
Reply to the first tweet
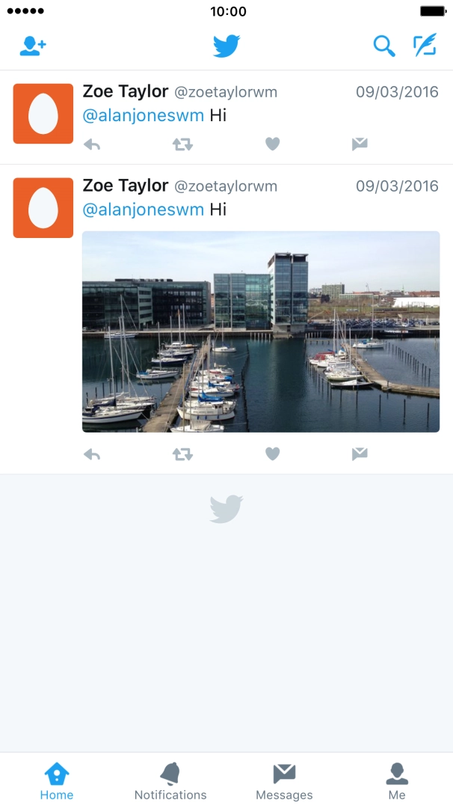[92, 143]
